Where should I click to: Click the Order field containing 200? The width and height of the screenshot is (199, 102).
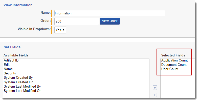pyautogui.click(x=77, y=21)
